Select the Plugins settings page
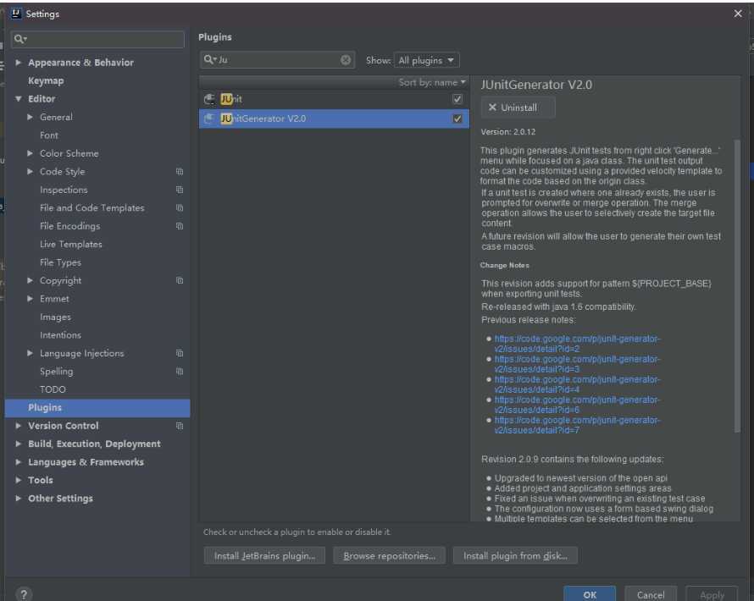 [97, 408]
